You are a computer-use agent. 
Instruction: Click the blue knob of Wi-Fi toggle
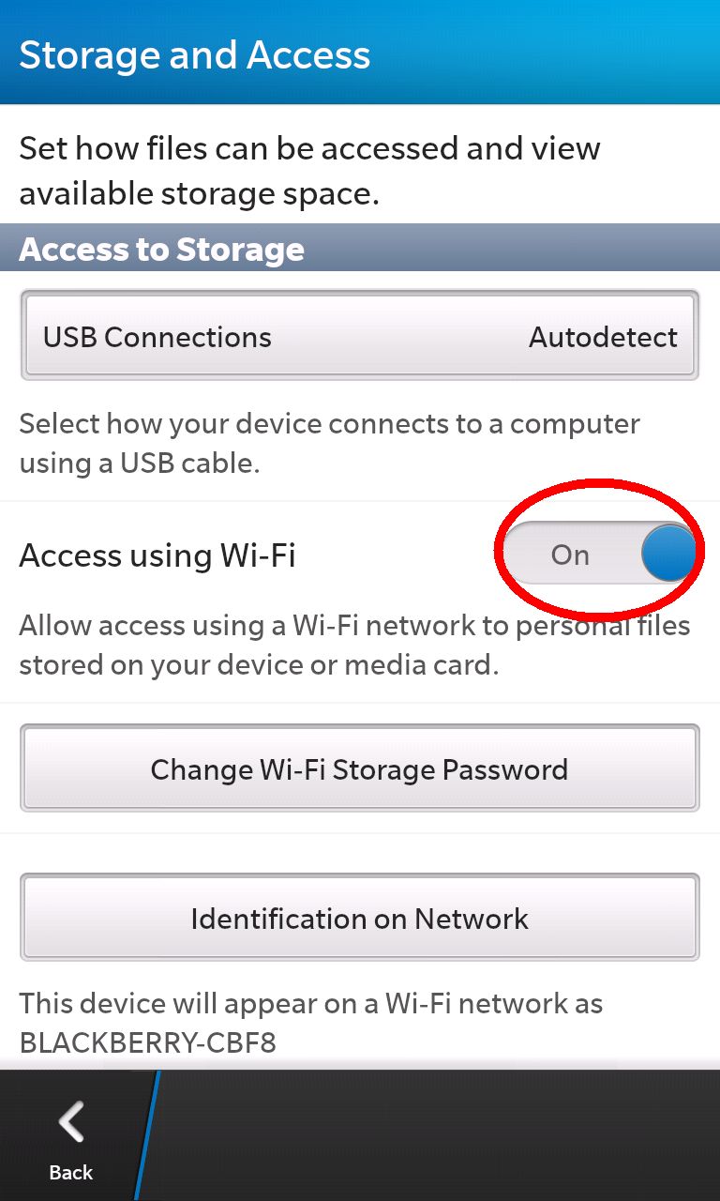click(669, 554)
